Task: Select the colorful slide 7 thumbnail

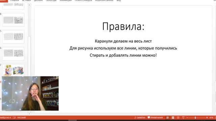Action: [x=13, y=70]
